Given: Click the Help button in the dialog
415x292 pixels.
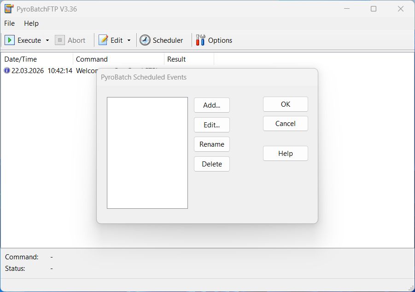Looking at the screenshot, I should (x=285, y=154).
